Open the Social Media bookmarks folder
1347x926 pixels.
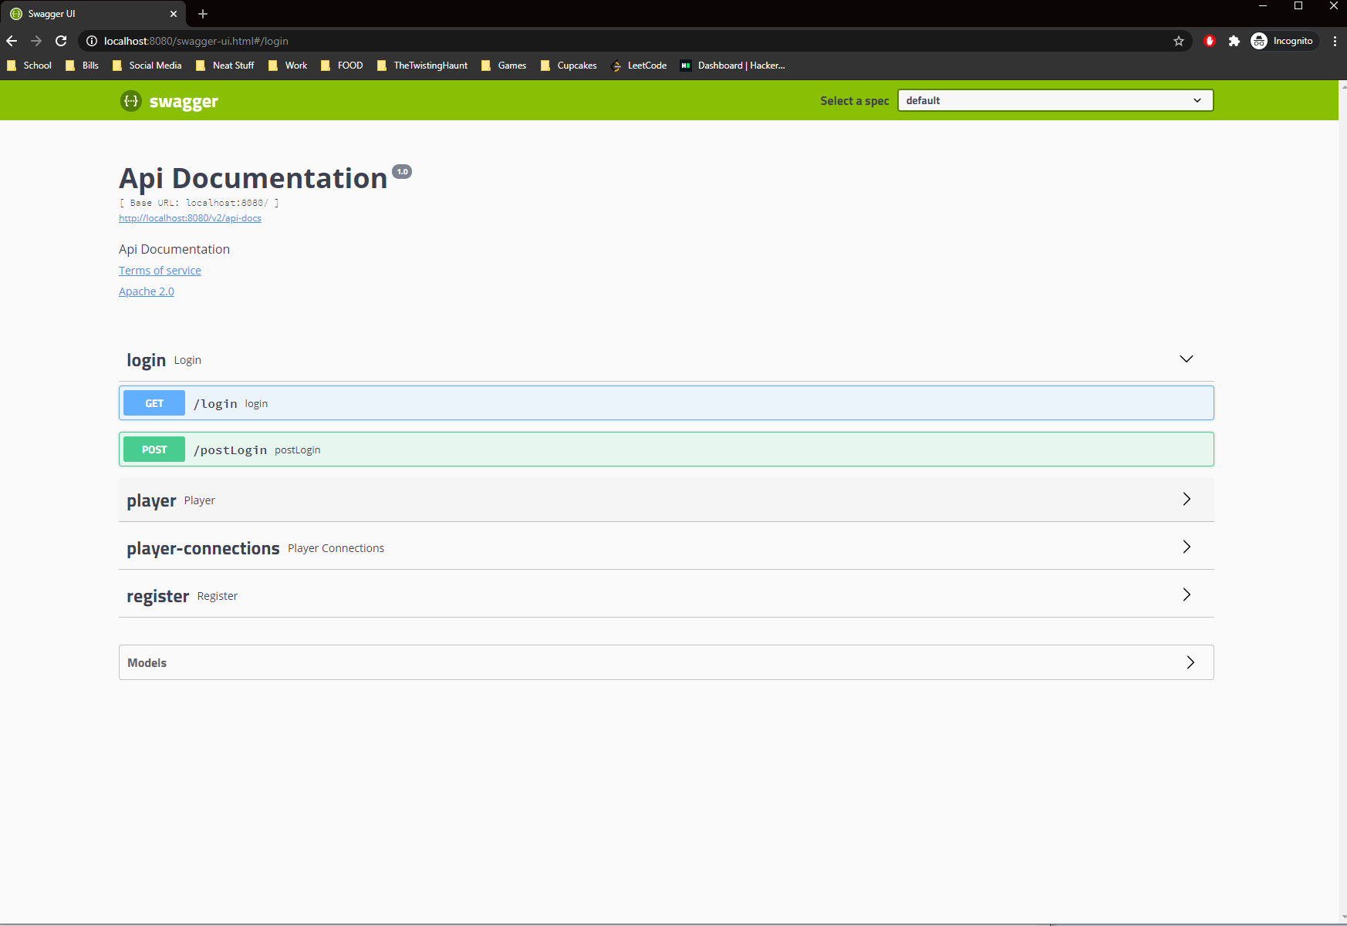pyautogui.click(x=147, y=66)
